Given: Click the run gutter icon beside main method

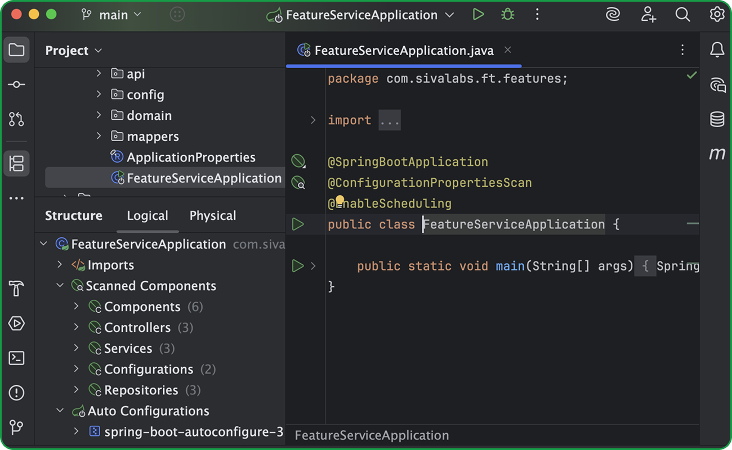Looking at the screenshot, I should click(x=298, y=265).
